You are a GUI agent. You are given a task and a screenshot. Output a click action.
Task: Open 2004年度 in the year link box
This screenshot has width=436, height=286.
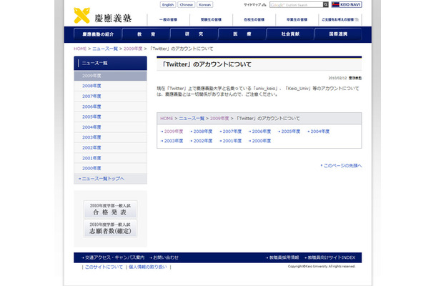(x=319, y=132)
